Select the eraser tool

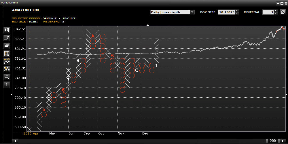tap(7, 46)
